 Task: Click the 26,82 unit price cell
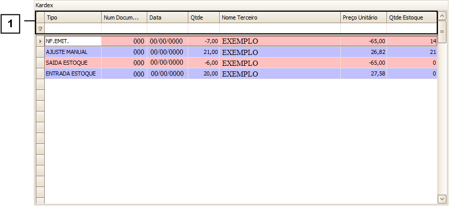click(x=363, y=52)
